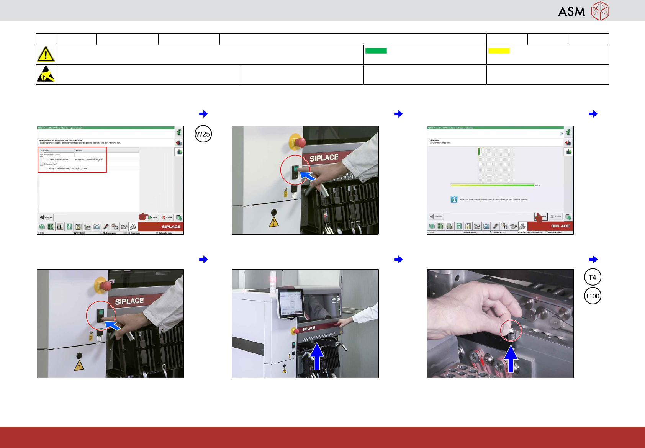Click Previous in the calibration-done screenshot
The image size is (645, 448).
pyautogui.click(x=436, y=216)
